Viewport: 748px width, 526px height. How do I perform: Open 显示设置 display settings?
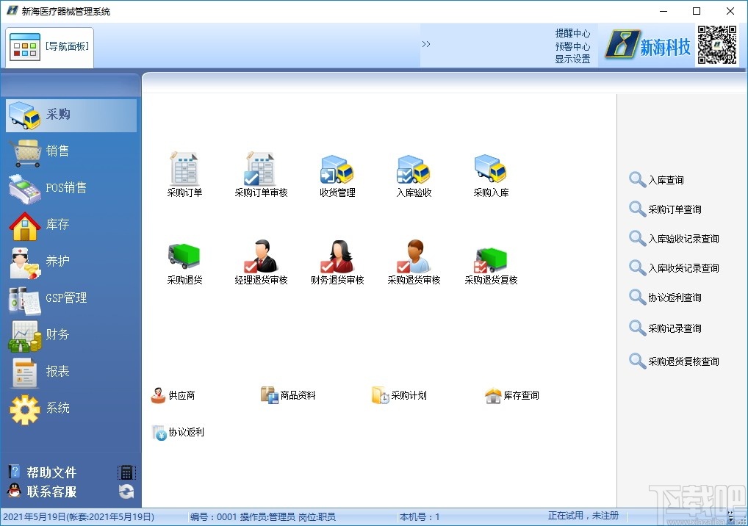tap(572, 59)
